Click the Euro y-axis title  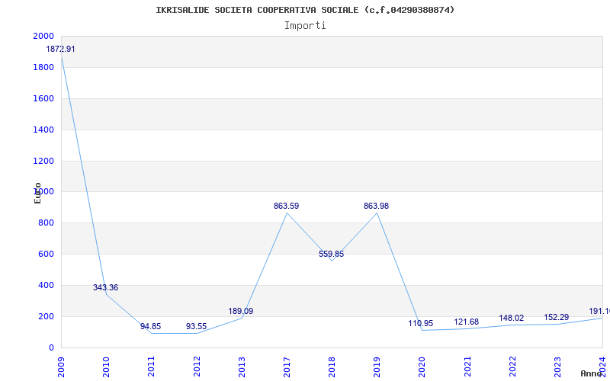click(37, 193)
